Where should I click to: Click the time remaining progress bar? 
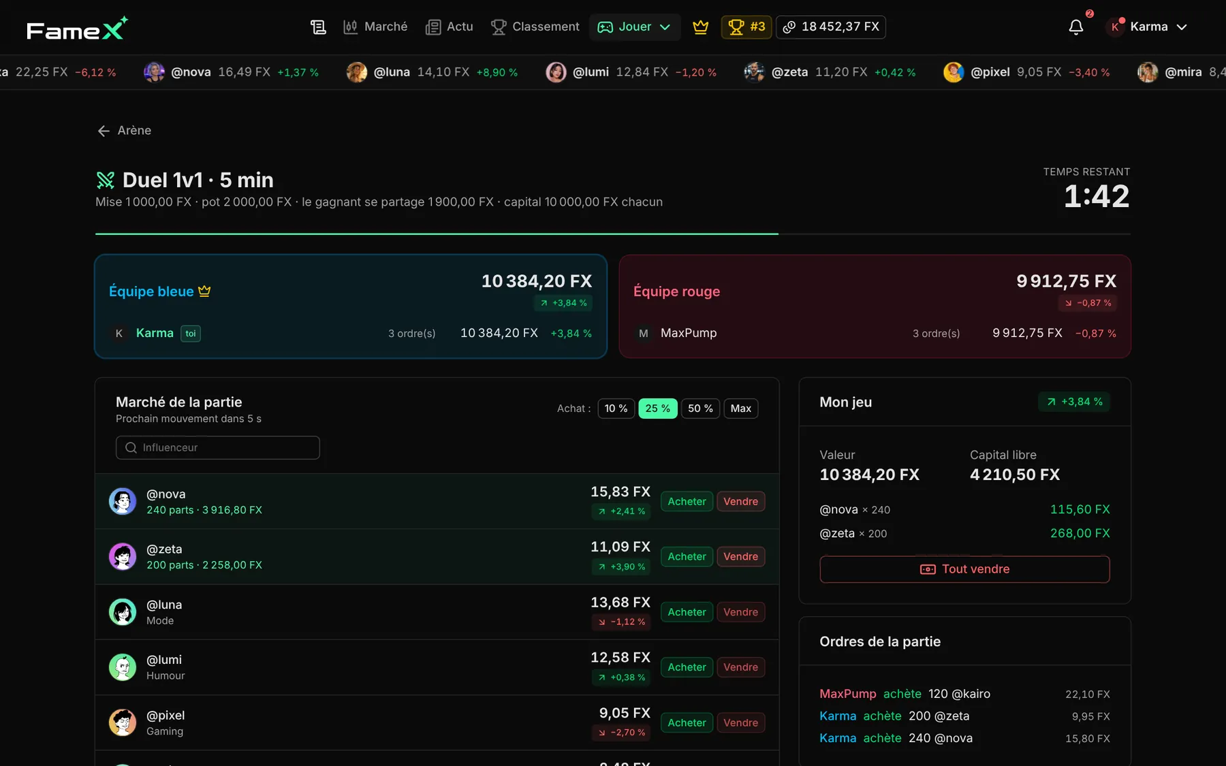pyautogui.click(x=613, y=234)
